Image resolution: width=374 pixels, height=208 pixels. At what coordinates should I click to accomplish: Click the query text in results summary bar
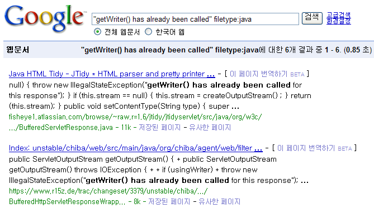tap(170, 50)
